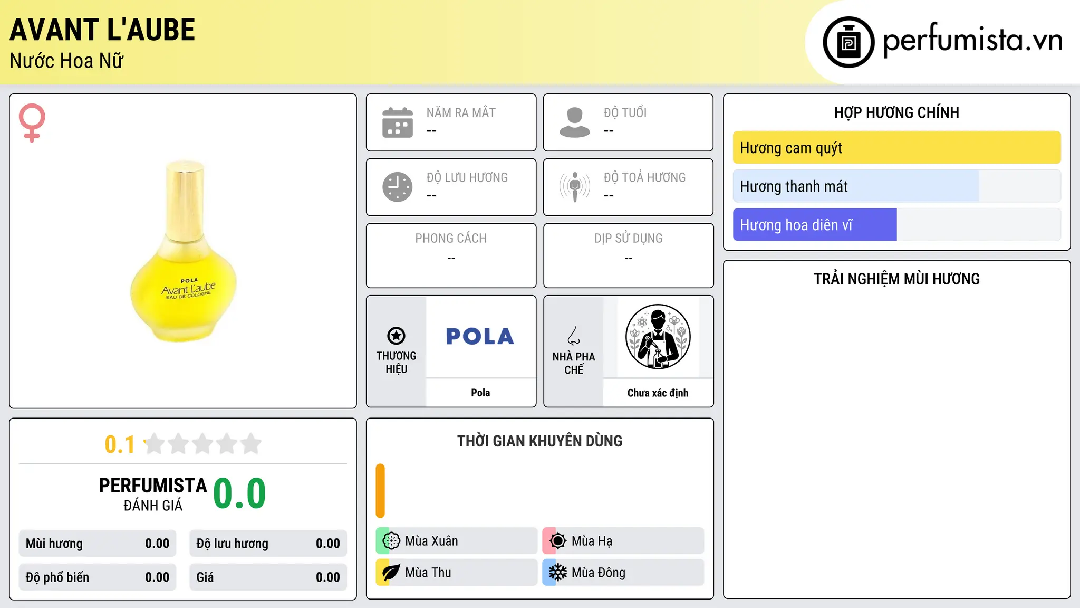Click the Mùa Đông season label

599,573
